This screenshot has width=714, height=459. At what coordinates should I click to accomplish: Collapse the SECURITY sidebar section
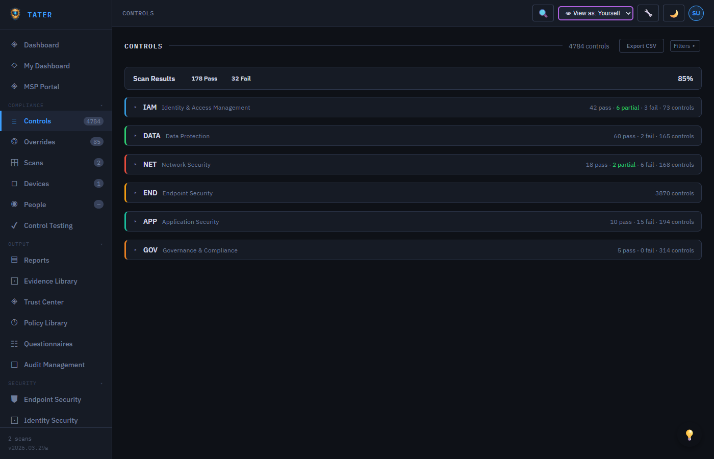tap(101, 384)
